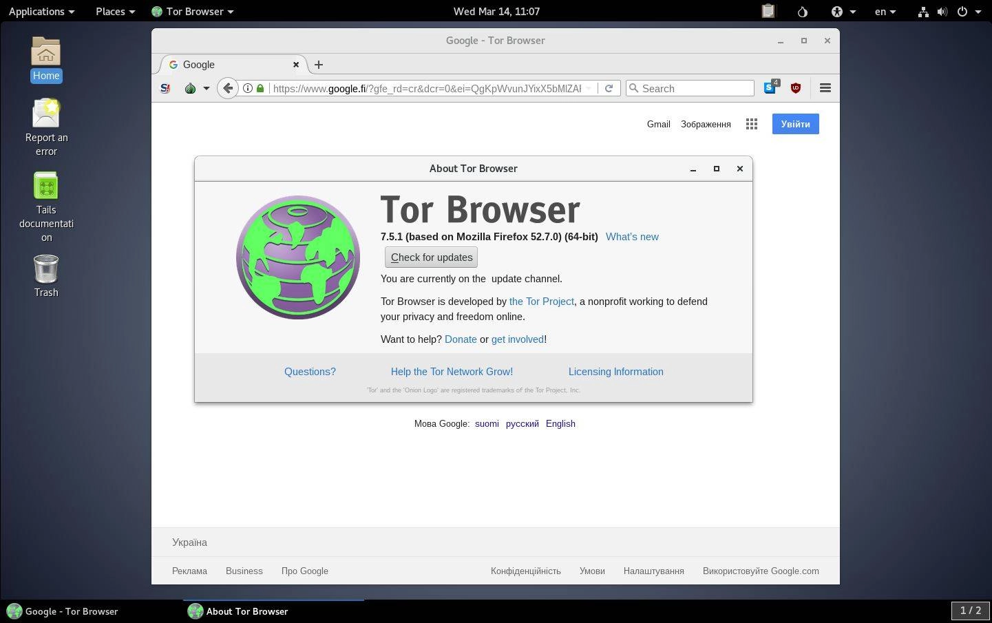Switch Google language to English
Screen dimensions: 992x623
pyautogui.click(x=560, y=424)
